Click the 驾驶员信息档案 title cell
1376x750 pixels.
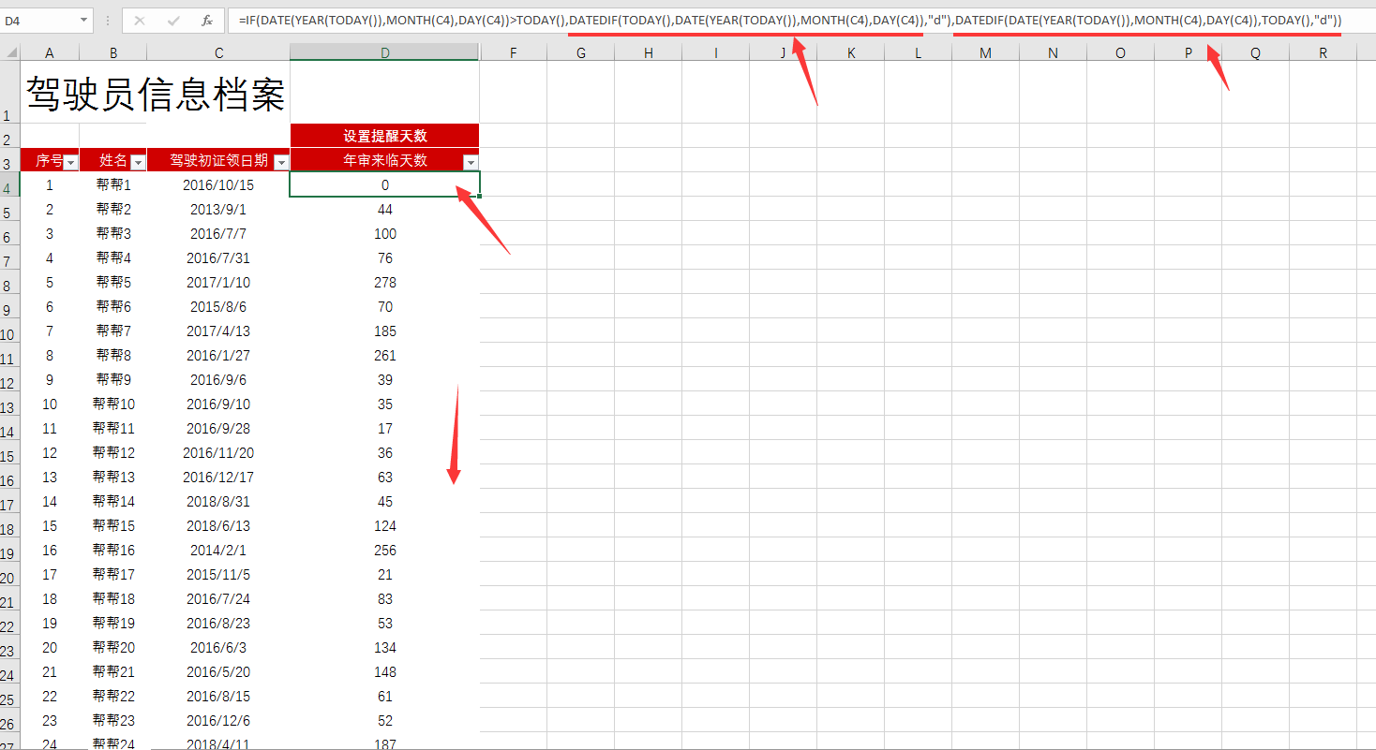point(156,93)
